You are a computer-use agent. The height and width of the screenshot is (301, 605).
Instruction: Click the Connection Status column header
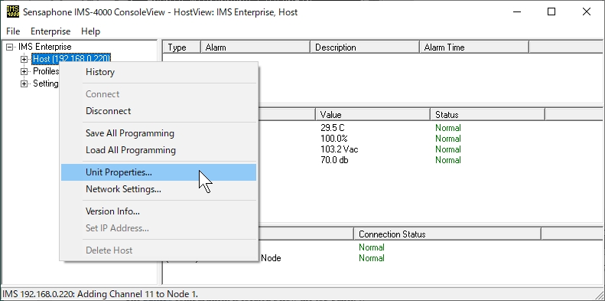point(447,234)
